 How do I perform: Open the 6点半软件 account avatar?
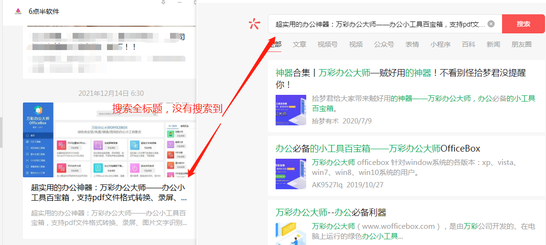(18, 11)
